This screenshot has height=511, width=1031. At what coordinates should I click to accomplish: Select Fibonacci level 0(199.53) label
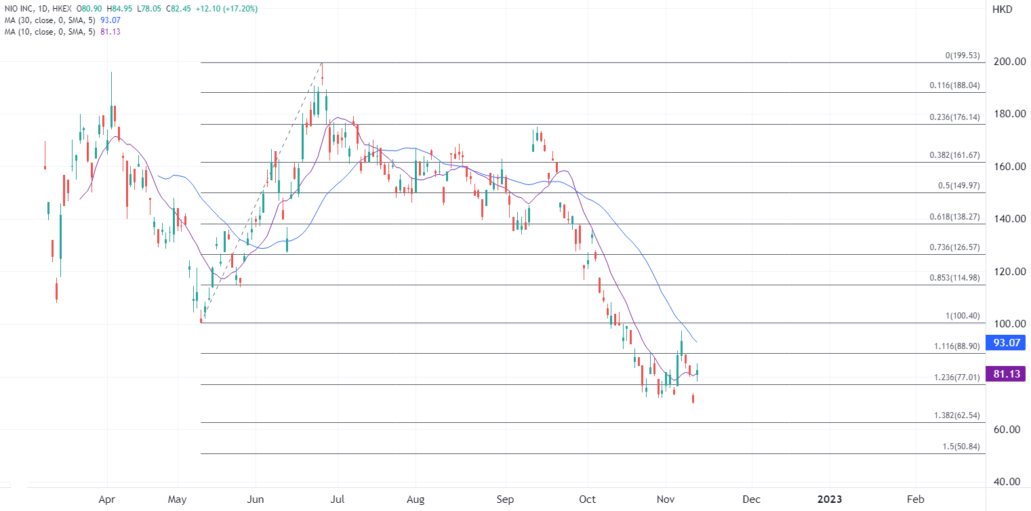[x=963, y=55]
